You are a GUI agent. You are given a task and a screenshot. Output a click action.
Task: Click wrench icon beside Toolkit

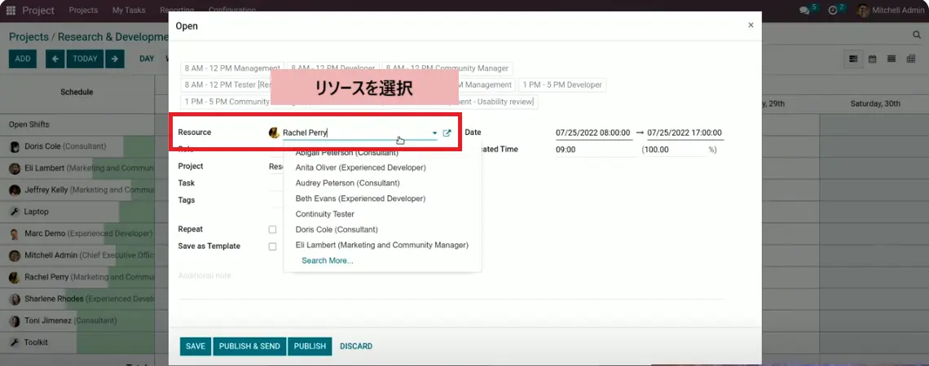[x=15, y=342]
